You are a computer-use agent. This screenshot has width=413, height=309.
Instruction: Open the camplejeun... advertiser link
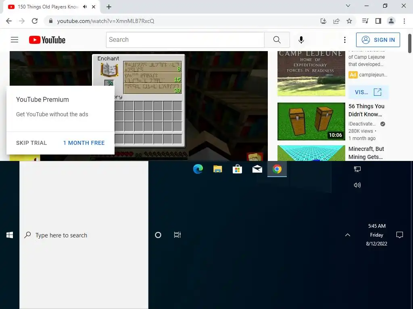tap(373, 74)
